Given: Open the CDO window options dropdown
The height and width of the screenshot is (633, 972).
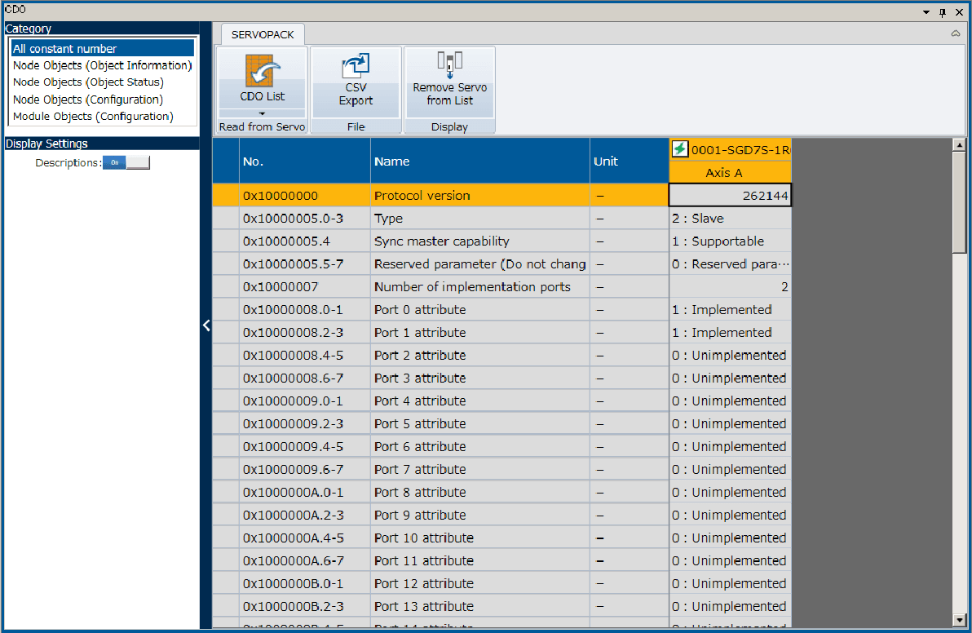Looking at the screenshot, I should click(926, 11).
